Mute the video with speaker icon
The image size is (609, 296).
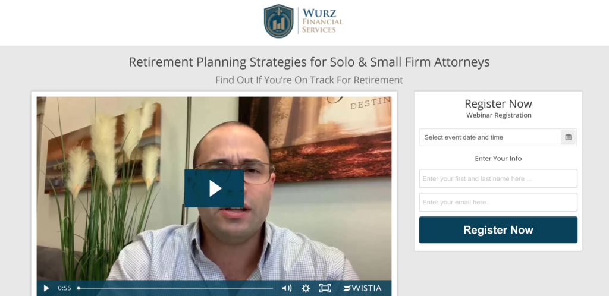point(287,288)
